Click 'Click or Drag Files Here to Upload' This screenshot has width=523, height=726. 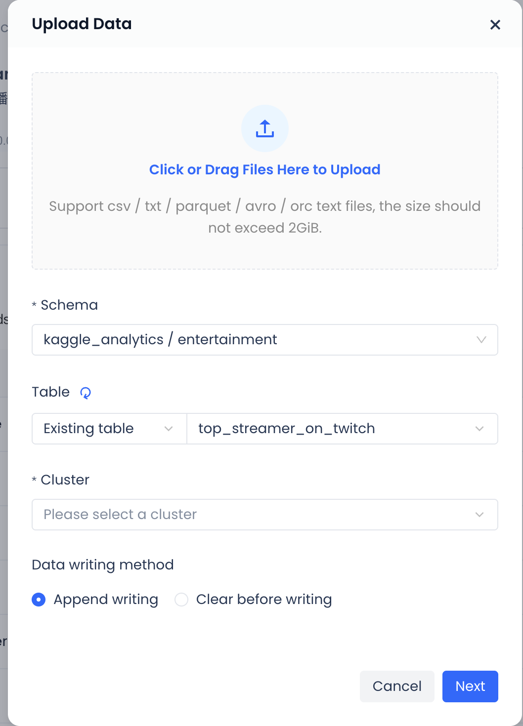coord(265,170)
